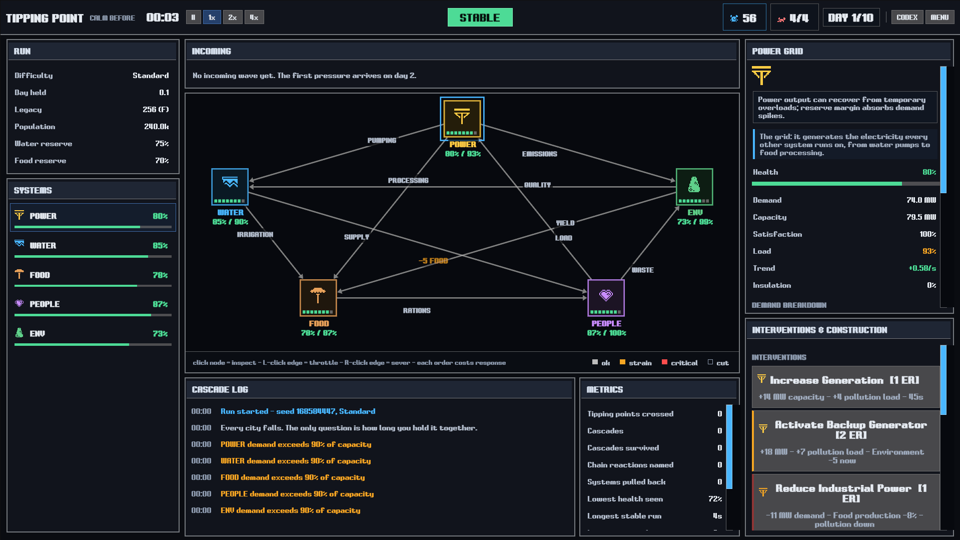Click the 'critical' legend swatch
Viewport: 960px width, 540px height.
tap(664, 362)
